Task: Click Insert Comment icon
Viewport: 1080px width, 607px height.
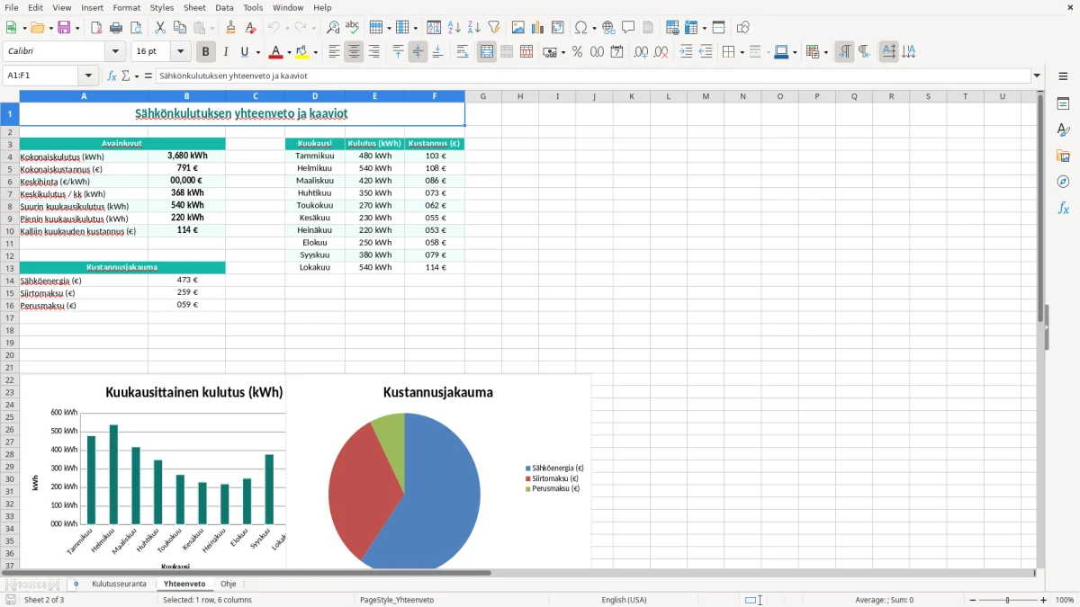Action: point(628,28)
